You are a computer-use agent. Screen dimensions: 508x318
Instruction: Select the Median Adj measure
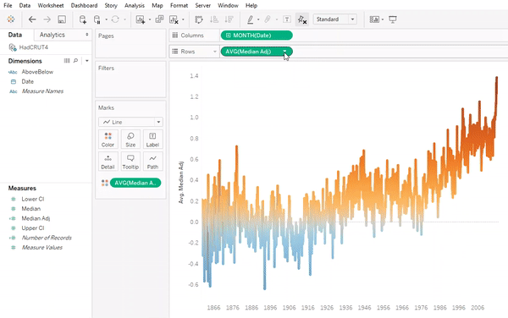(36, 218)
